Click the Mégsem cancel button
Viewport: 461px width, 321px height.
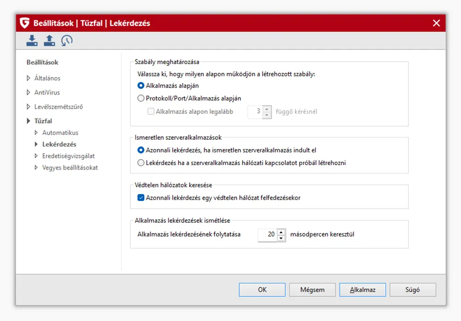pos(312,290)
